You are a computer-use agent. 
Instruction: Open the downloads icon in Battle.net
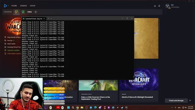(155, 6)
